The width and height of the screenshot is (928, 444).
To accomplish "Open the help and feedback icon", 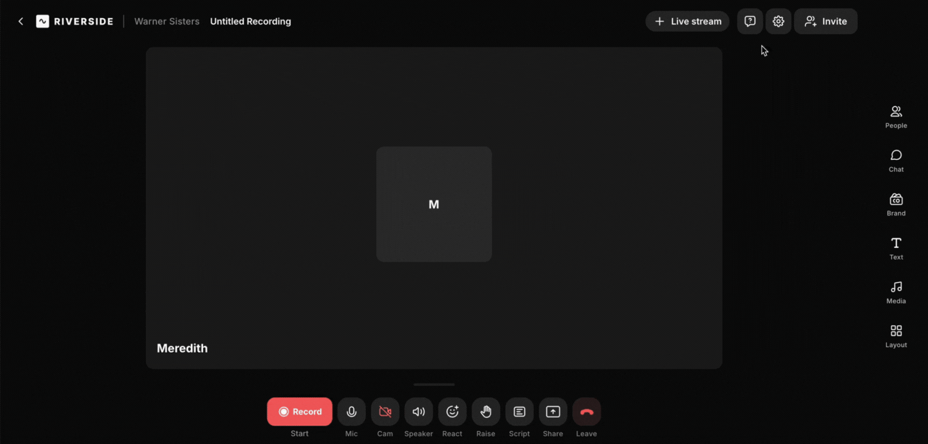I will 749,22.
